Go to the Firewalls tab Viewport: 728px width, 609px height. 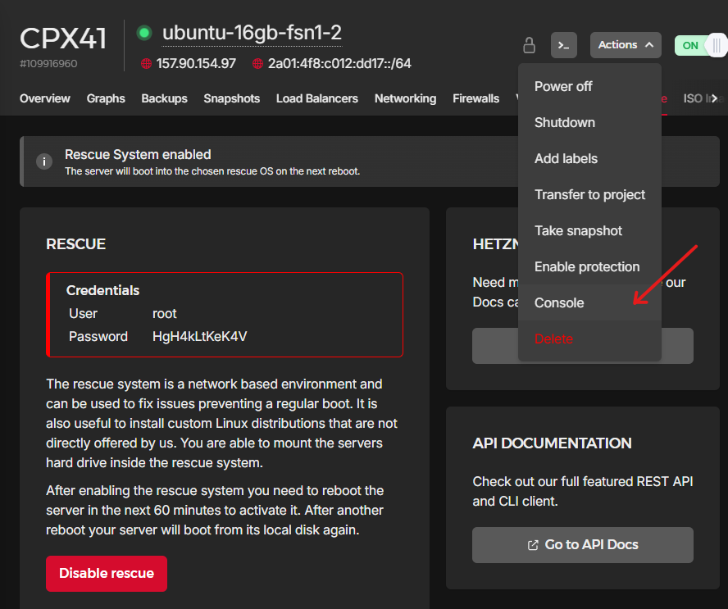(475, 98)
